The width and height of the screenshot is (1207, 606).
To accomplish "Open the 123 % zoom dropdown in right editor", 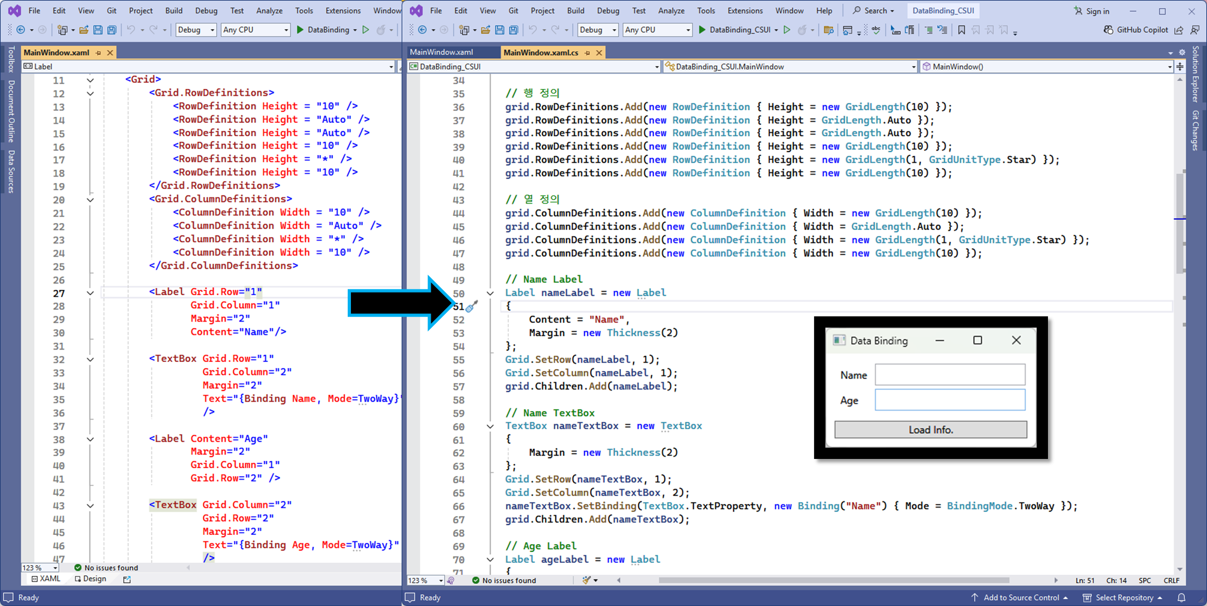I will coord(440,581).
